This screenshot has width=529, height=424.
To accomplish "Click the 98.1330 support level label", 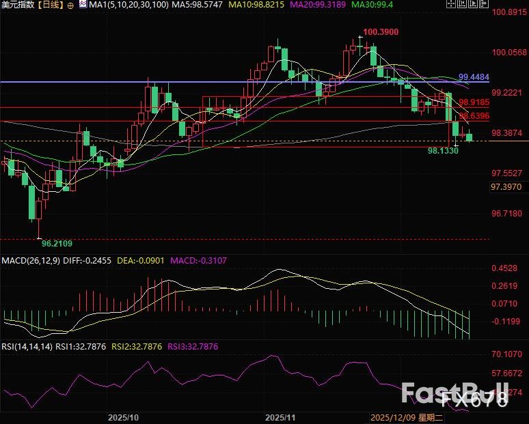I will tap(442, 150).
